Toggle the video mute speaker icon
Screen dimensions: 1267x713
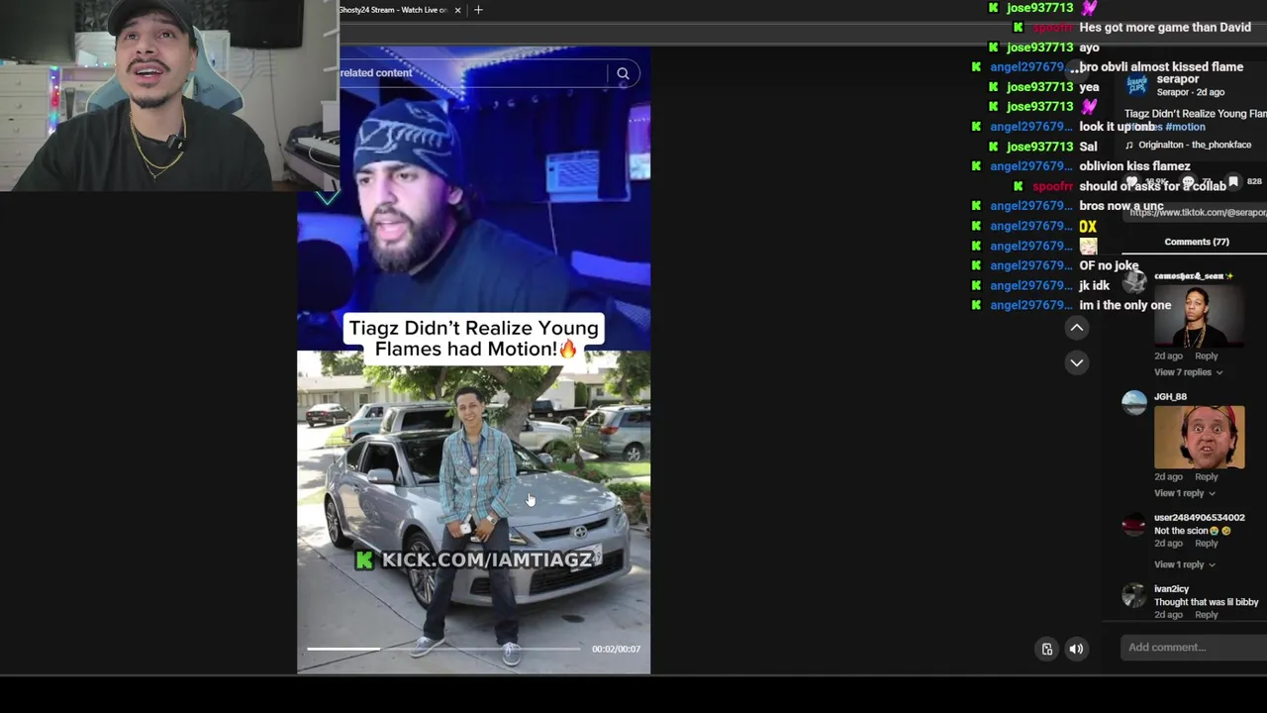1076,649
